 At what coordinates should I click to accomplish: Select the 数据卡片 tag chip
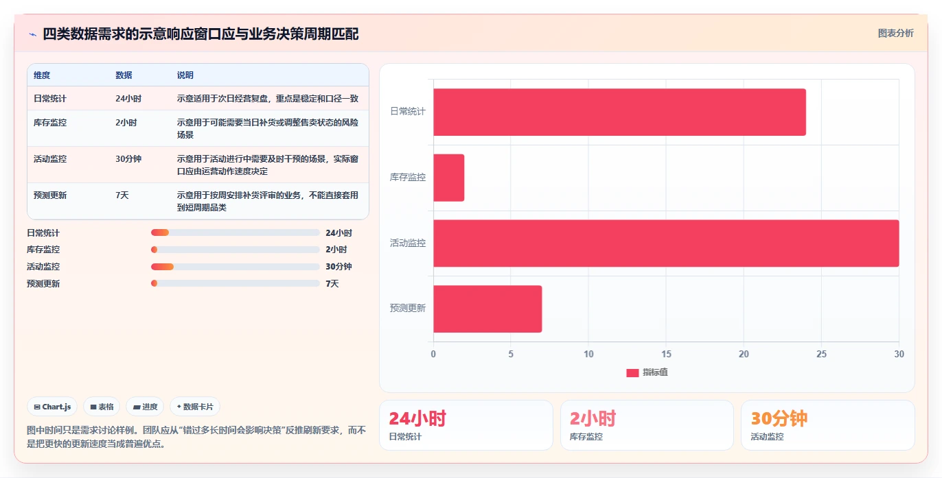click(195, 407)
